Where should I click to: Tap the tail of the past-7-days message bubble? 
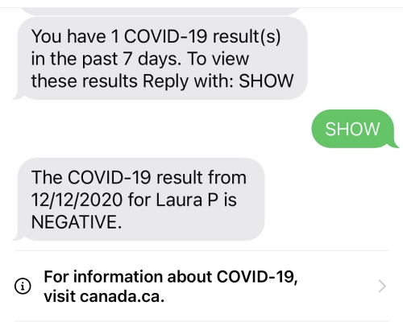(x=19, y=96)
